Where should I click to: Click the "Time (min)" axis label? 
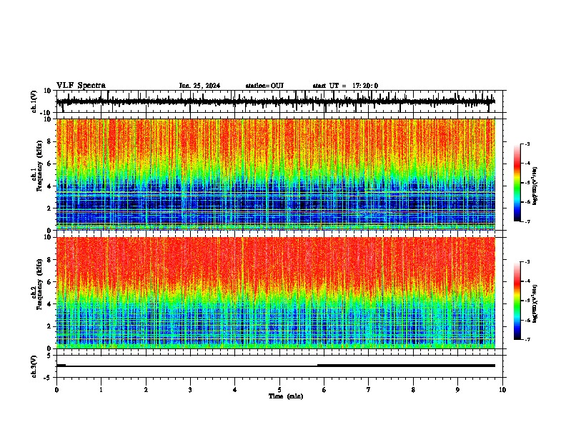(x=286, y=396)
